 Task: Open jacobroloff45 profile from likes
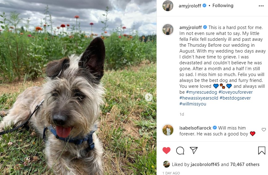205,164
